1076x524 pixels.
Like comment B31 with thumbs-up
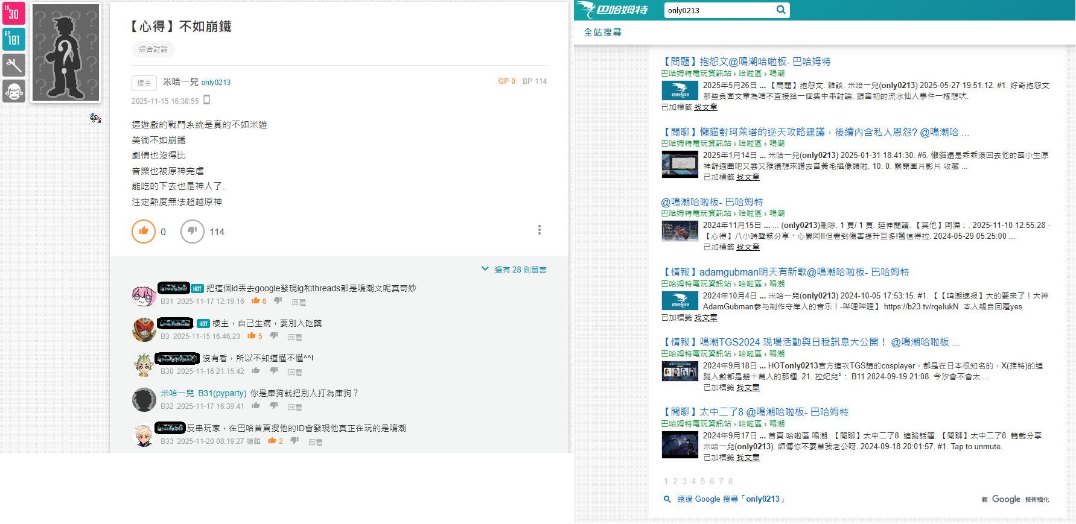pyautogui.click(x=255, y=301)
